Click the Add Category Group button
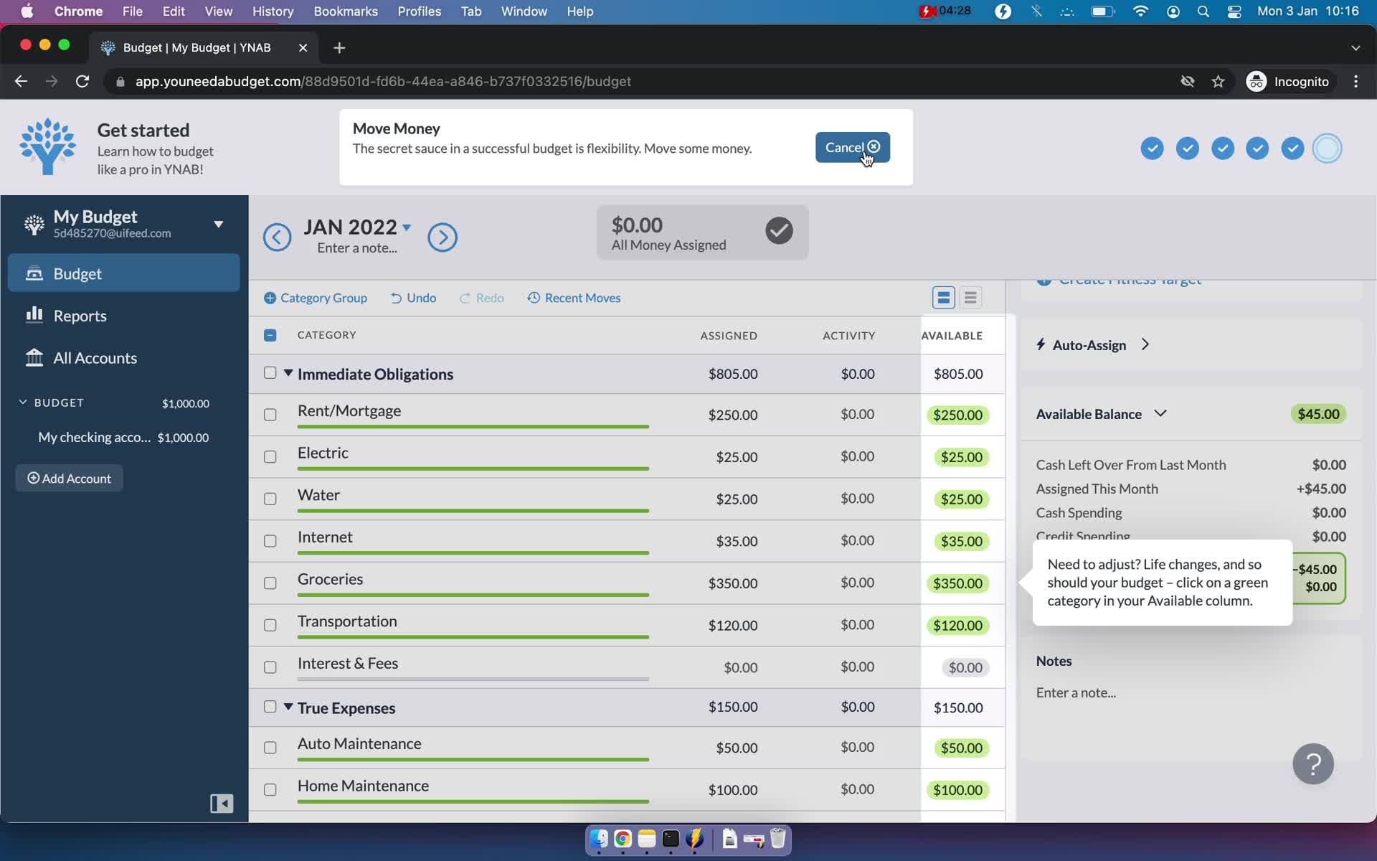1377x861 pixels. click(316, 298)
